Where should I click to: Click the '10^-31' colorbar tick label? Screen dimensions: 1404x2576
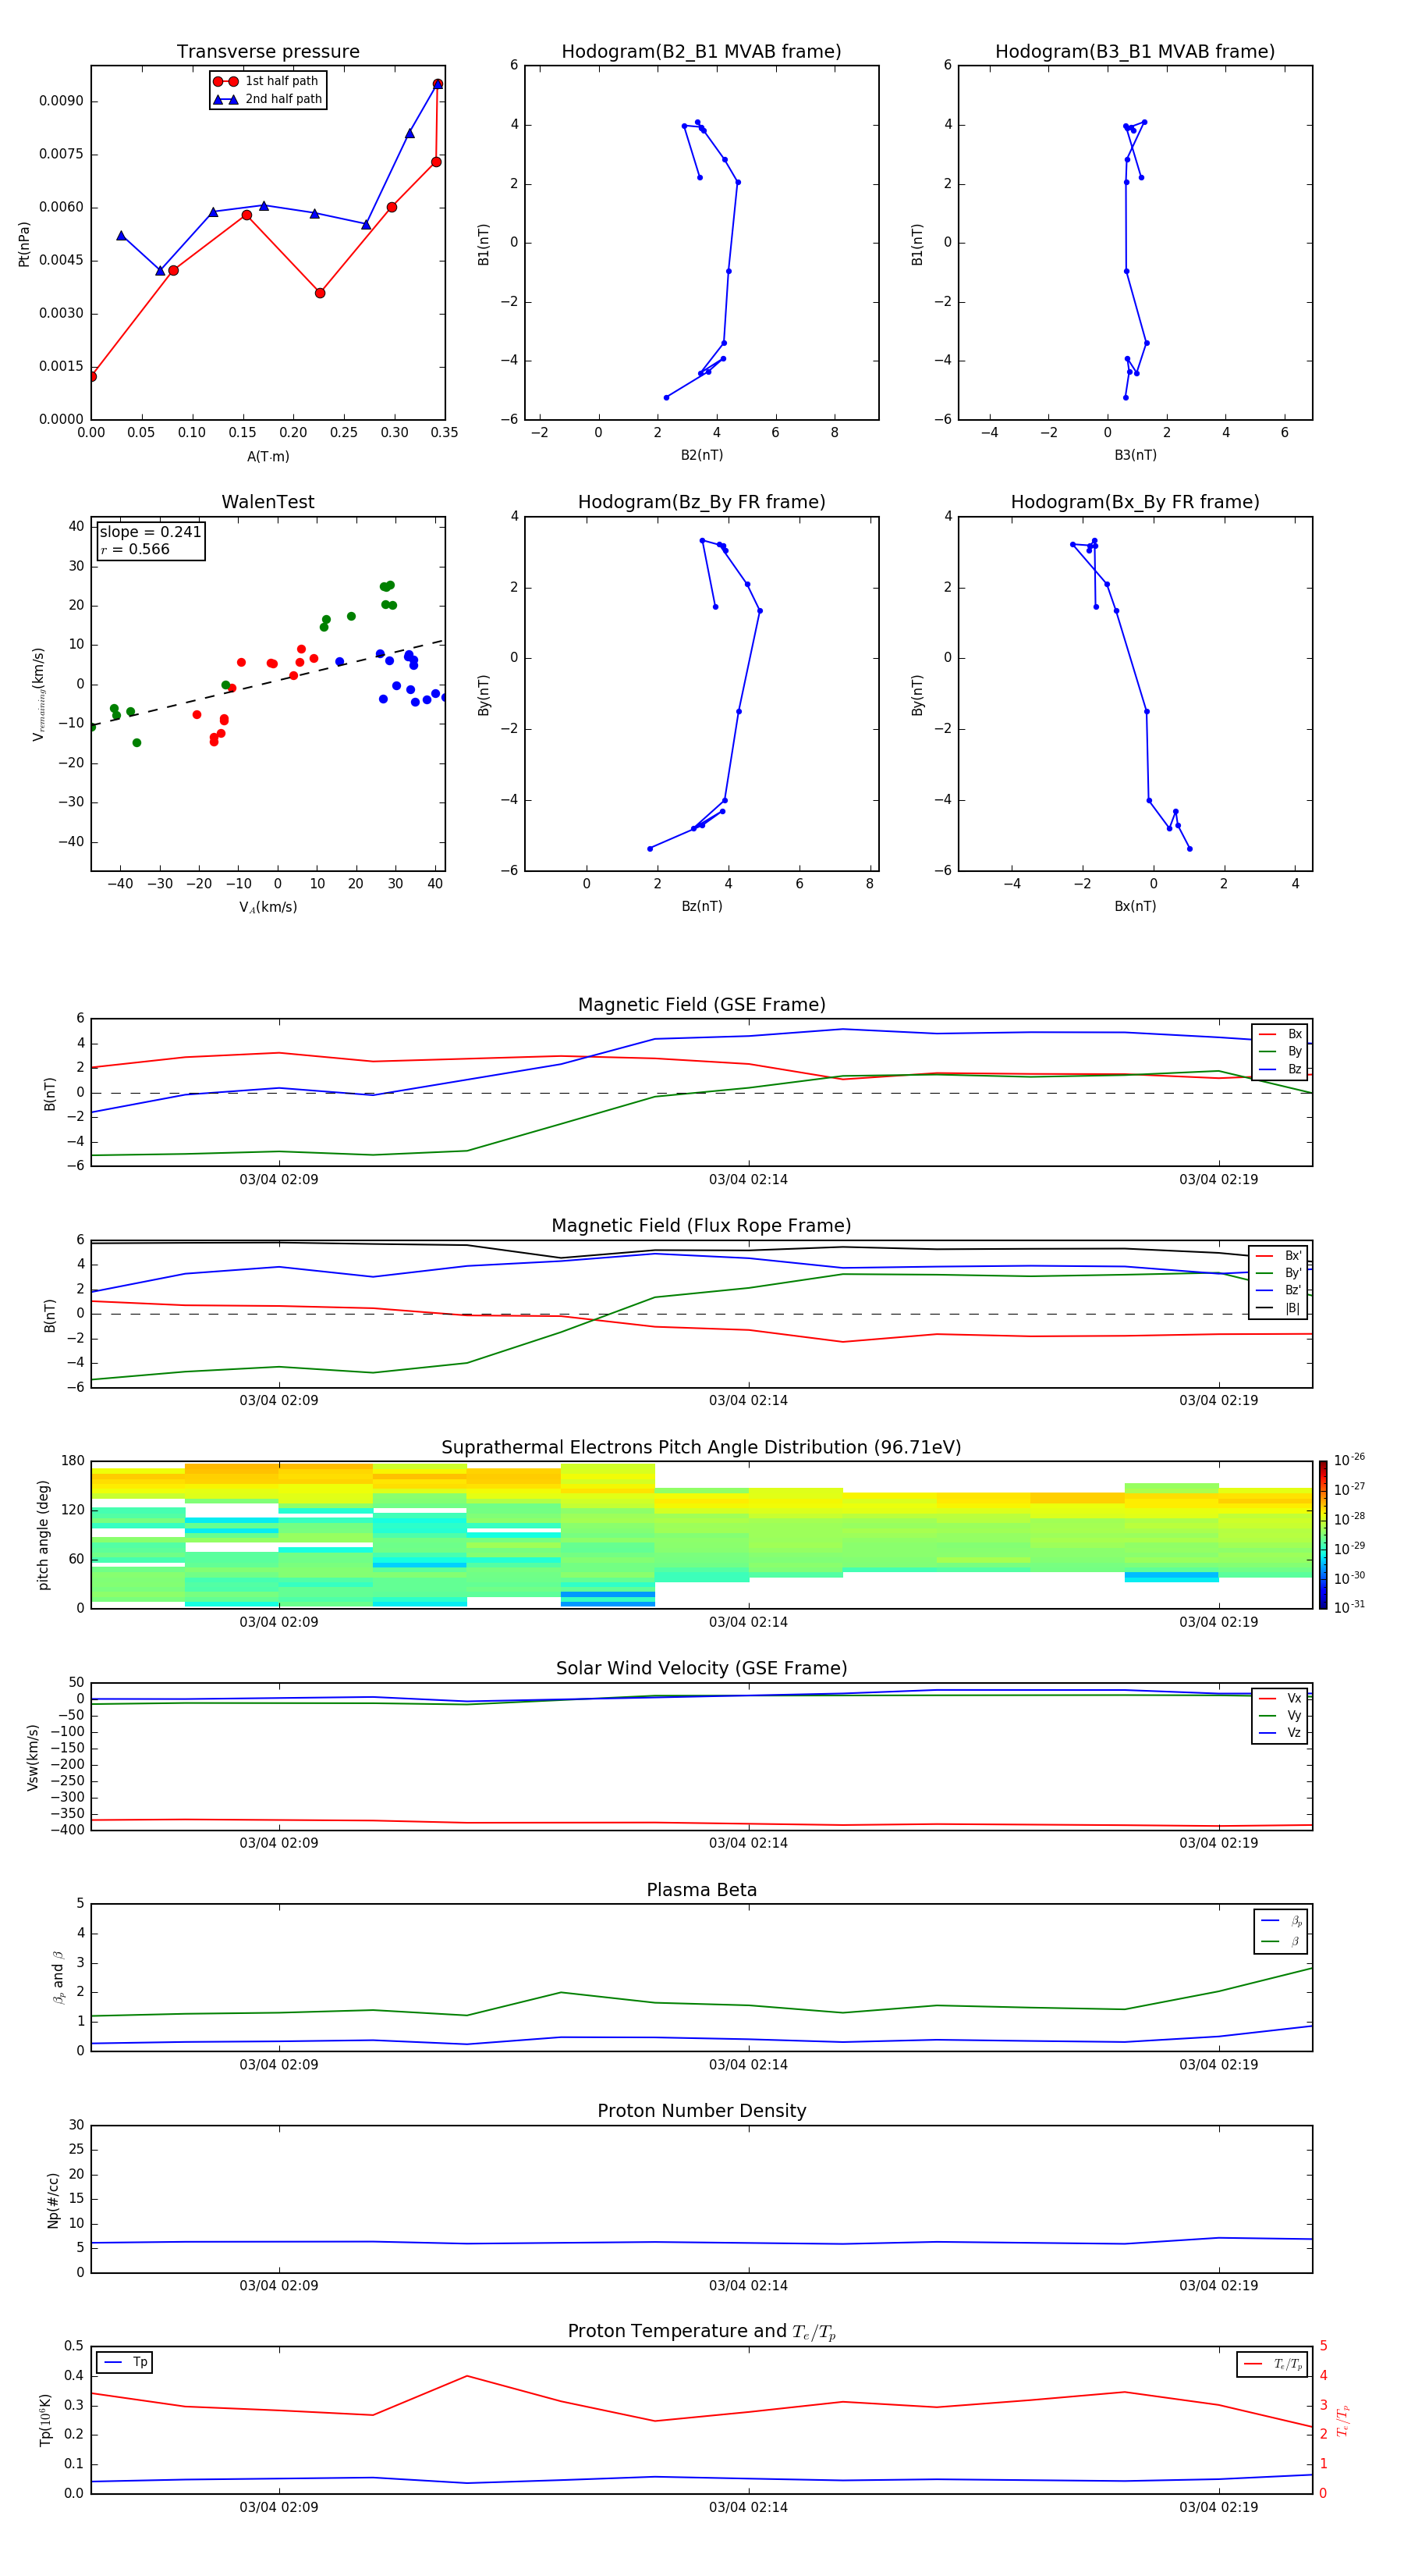pos(1349,1607)
